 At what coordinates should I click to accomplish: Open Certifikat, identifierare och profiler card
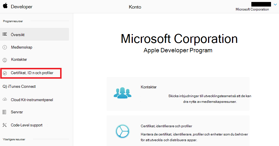tap(166, 126)
